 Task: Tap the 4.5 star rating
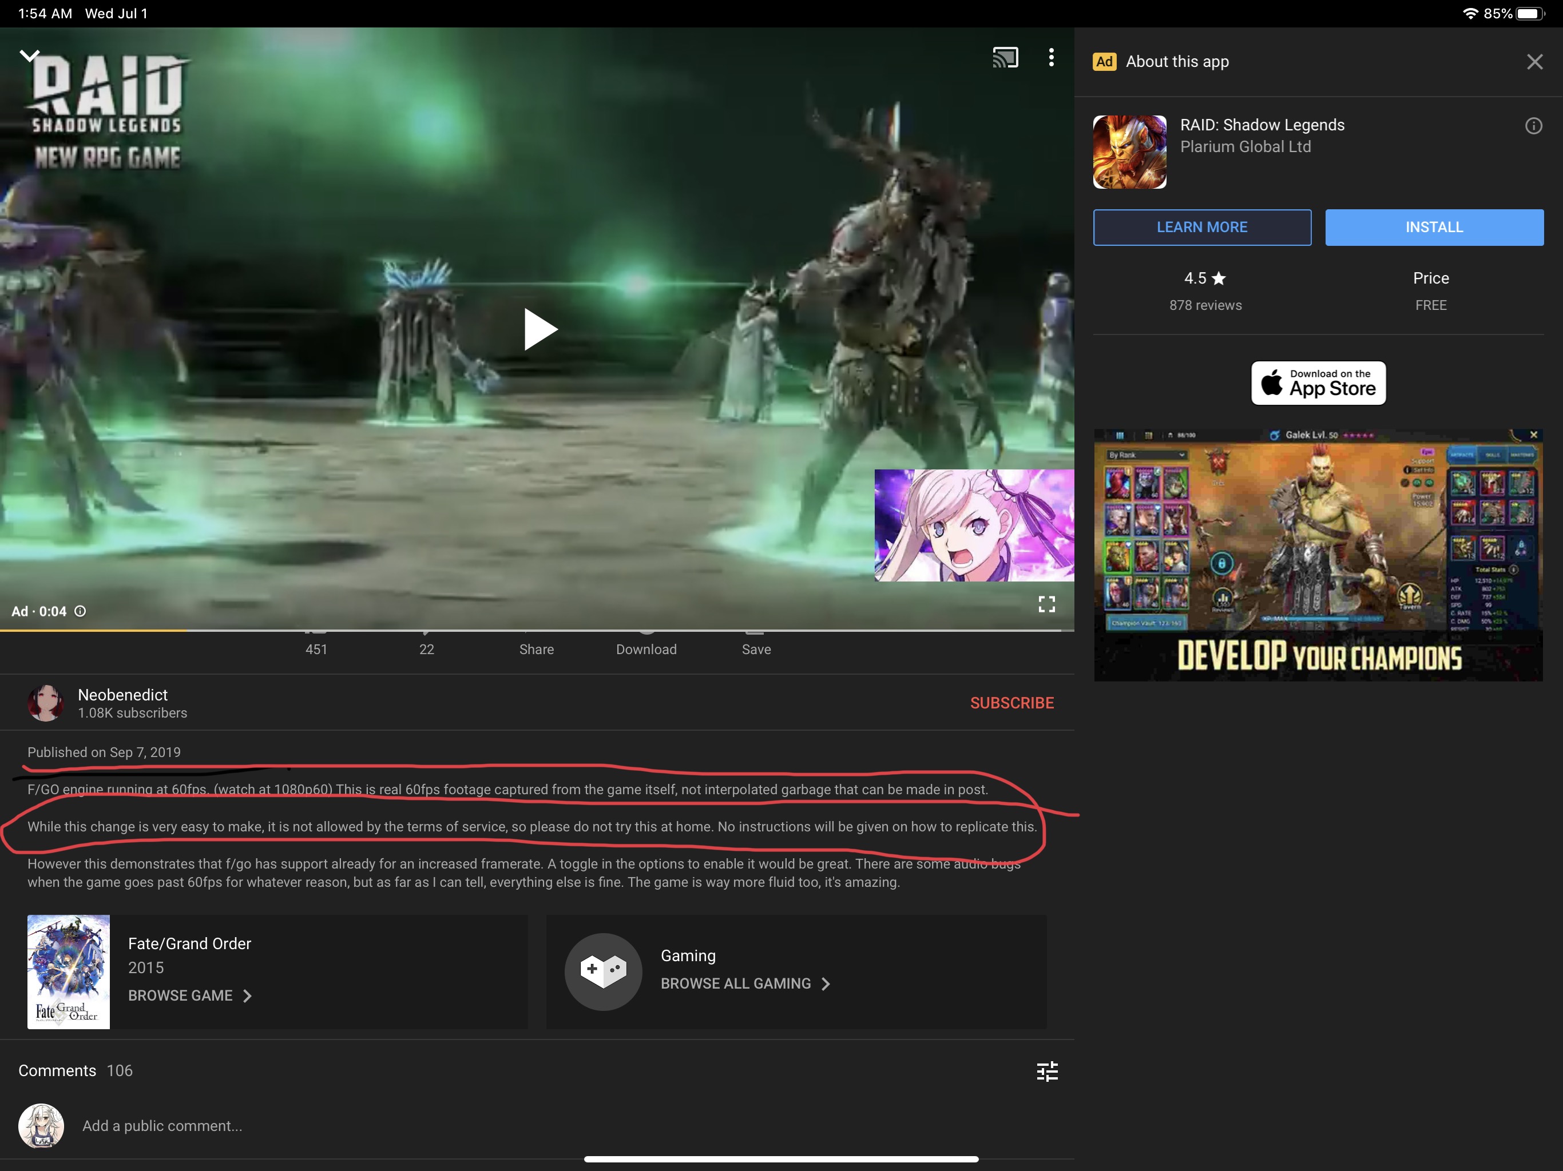click(x=1205, y=278)
